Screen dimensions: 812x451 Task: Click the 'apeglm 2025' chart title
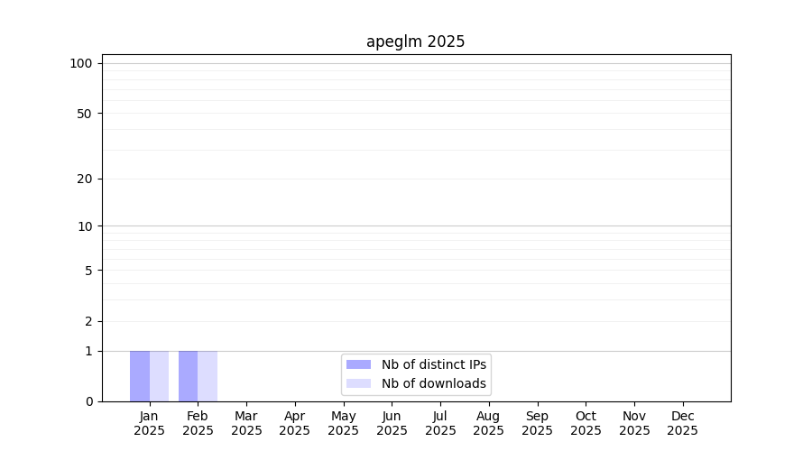click(415, 41)
